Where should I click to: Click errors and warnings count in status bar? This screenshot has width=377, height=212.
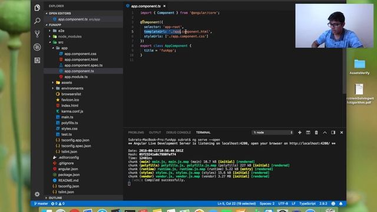58,204
